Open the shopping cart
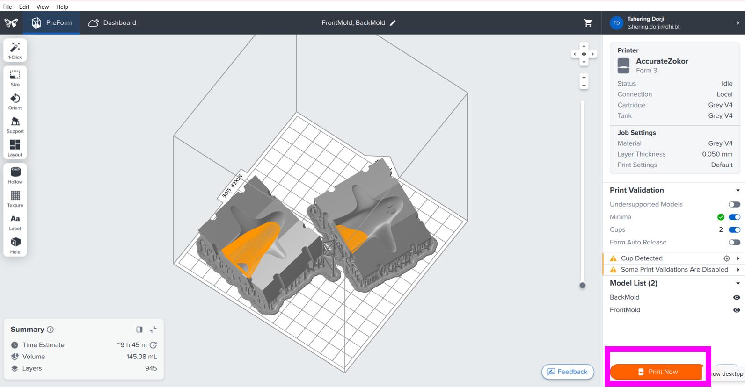The width and height of the screenshot is (745, 387). click(588, 23)
